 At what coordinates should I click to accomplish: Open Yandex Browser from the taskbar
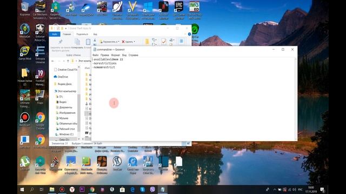[x=72, y=189]
